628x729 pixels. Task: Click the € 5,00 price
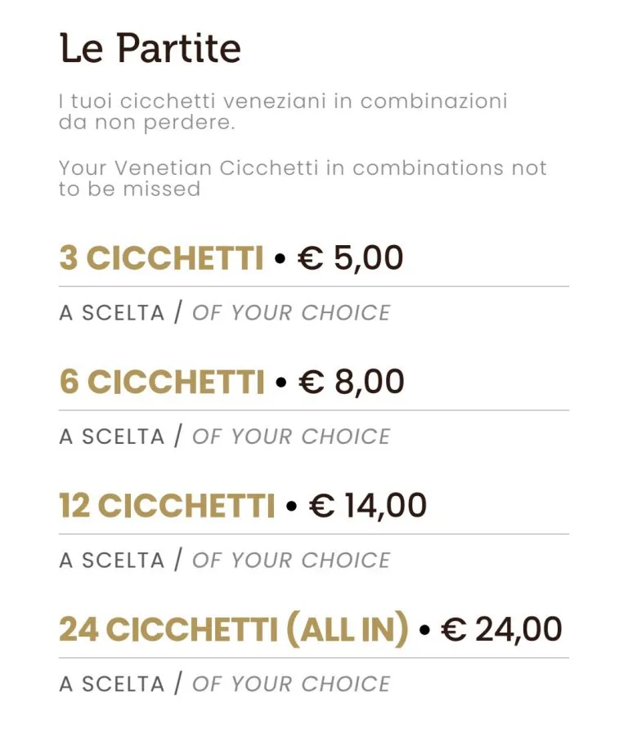350,257
